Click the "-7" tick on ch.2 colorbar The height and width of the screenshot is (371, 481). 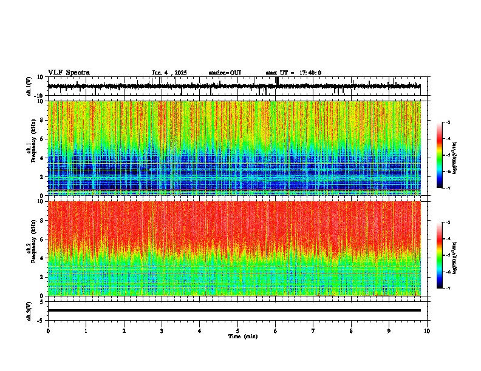point(448,288)
